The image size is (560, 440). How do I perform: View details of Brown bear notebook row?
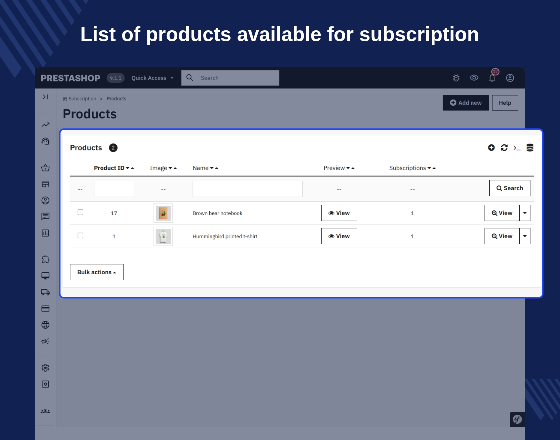click(x=502, y=213)
